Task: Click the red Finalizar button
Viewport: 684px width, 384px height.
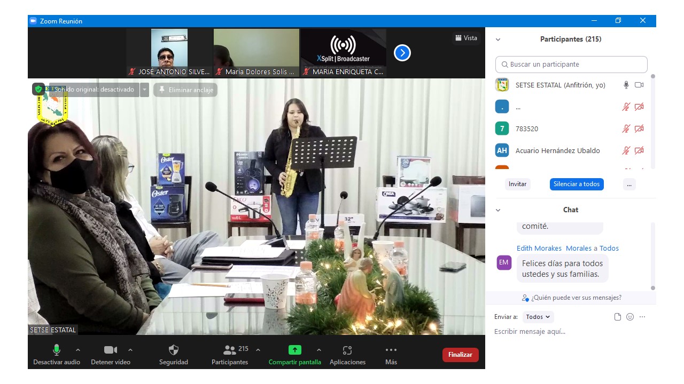Action: click(x=460, y=355)
